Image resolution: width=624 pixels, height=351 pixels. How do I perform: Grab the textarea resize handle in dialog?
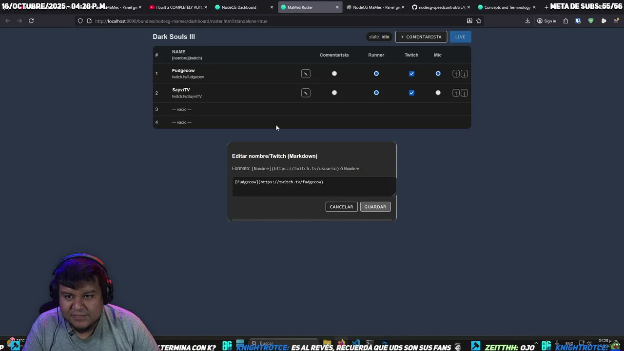(x=393, y=194)
